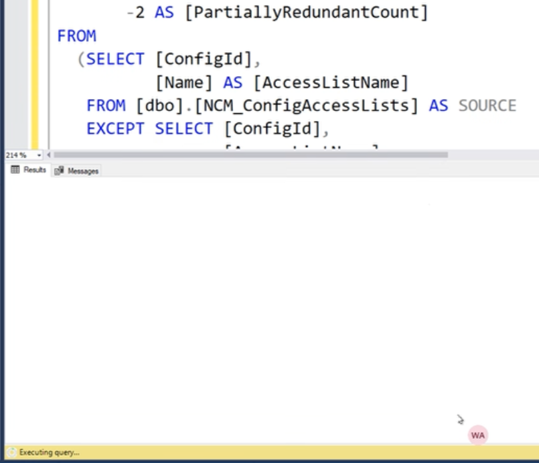The image size is (539, 463).
Task: Click the [Name] column in query
Action: [x=184, y=83]
